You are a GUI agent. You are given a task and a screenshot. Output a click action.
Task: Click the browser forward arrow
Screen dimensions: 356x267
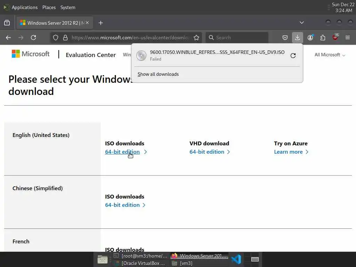[x=21, y=38]
